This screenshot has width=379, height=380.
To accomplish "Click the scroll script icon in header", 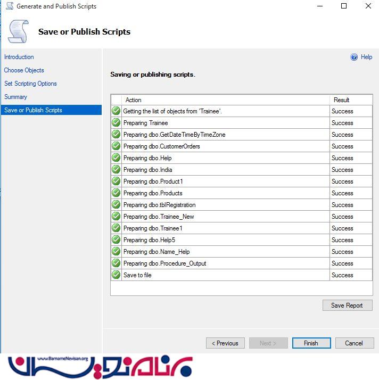I will coord(18,31).
